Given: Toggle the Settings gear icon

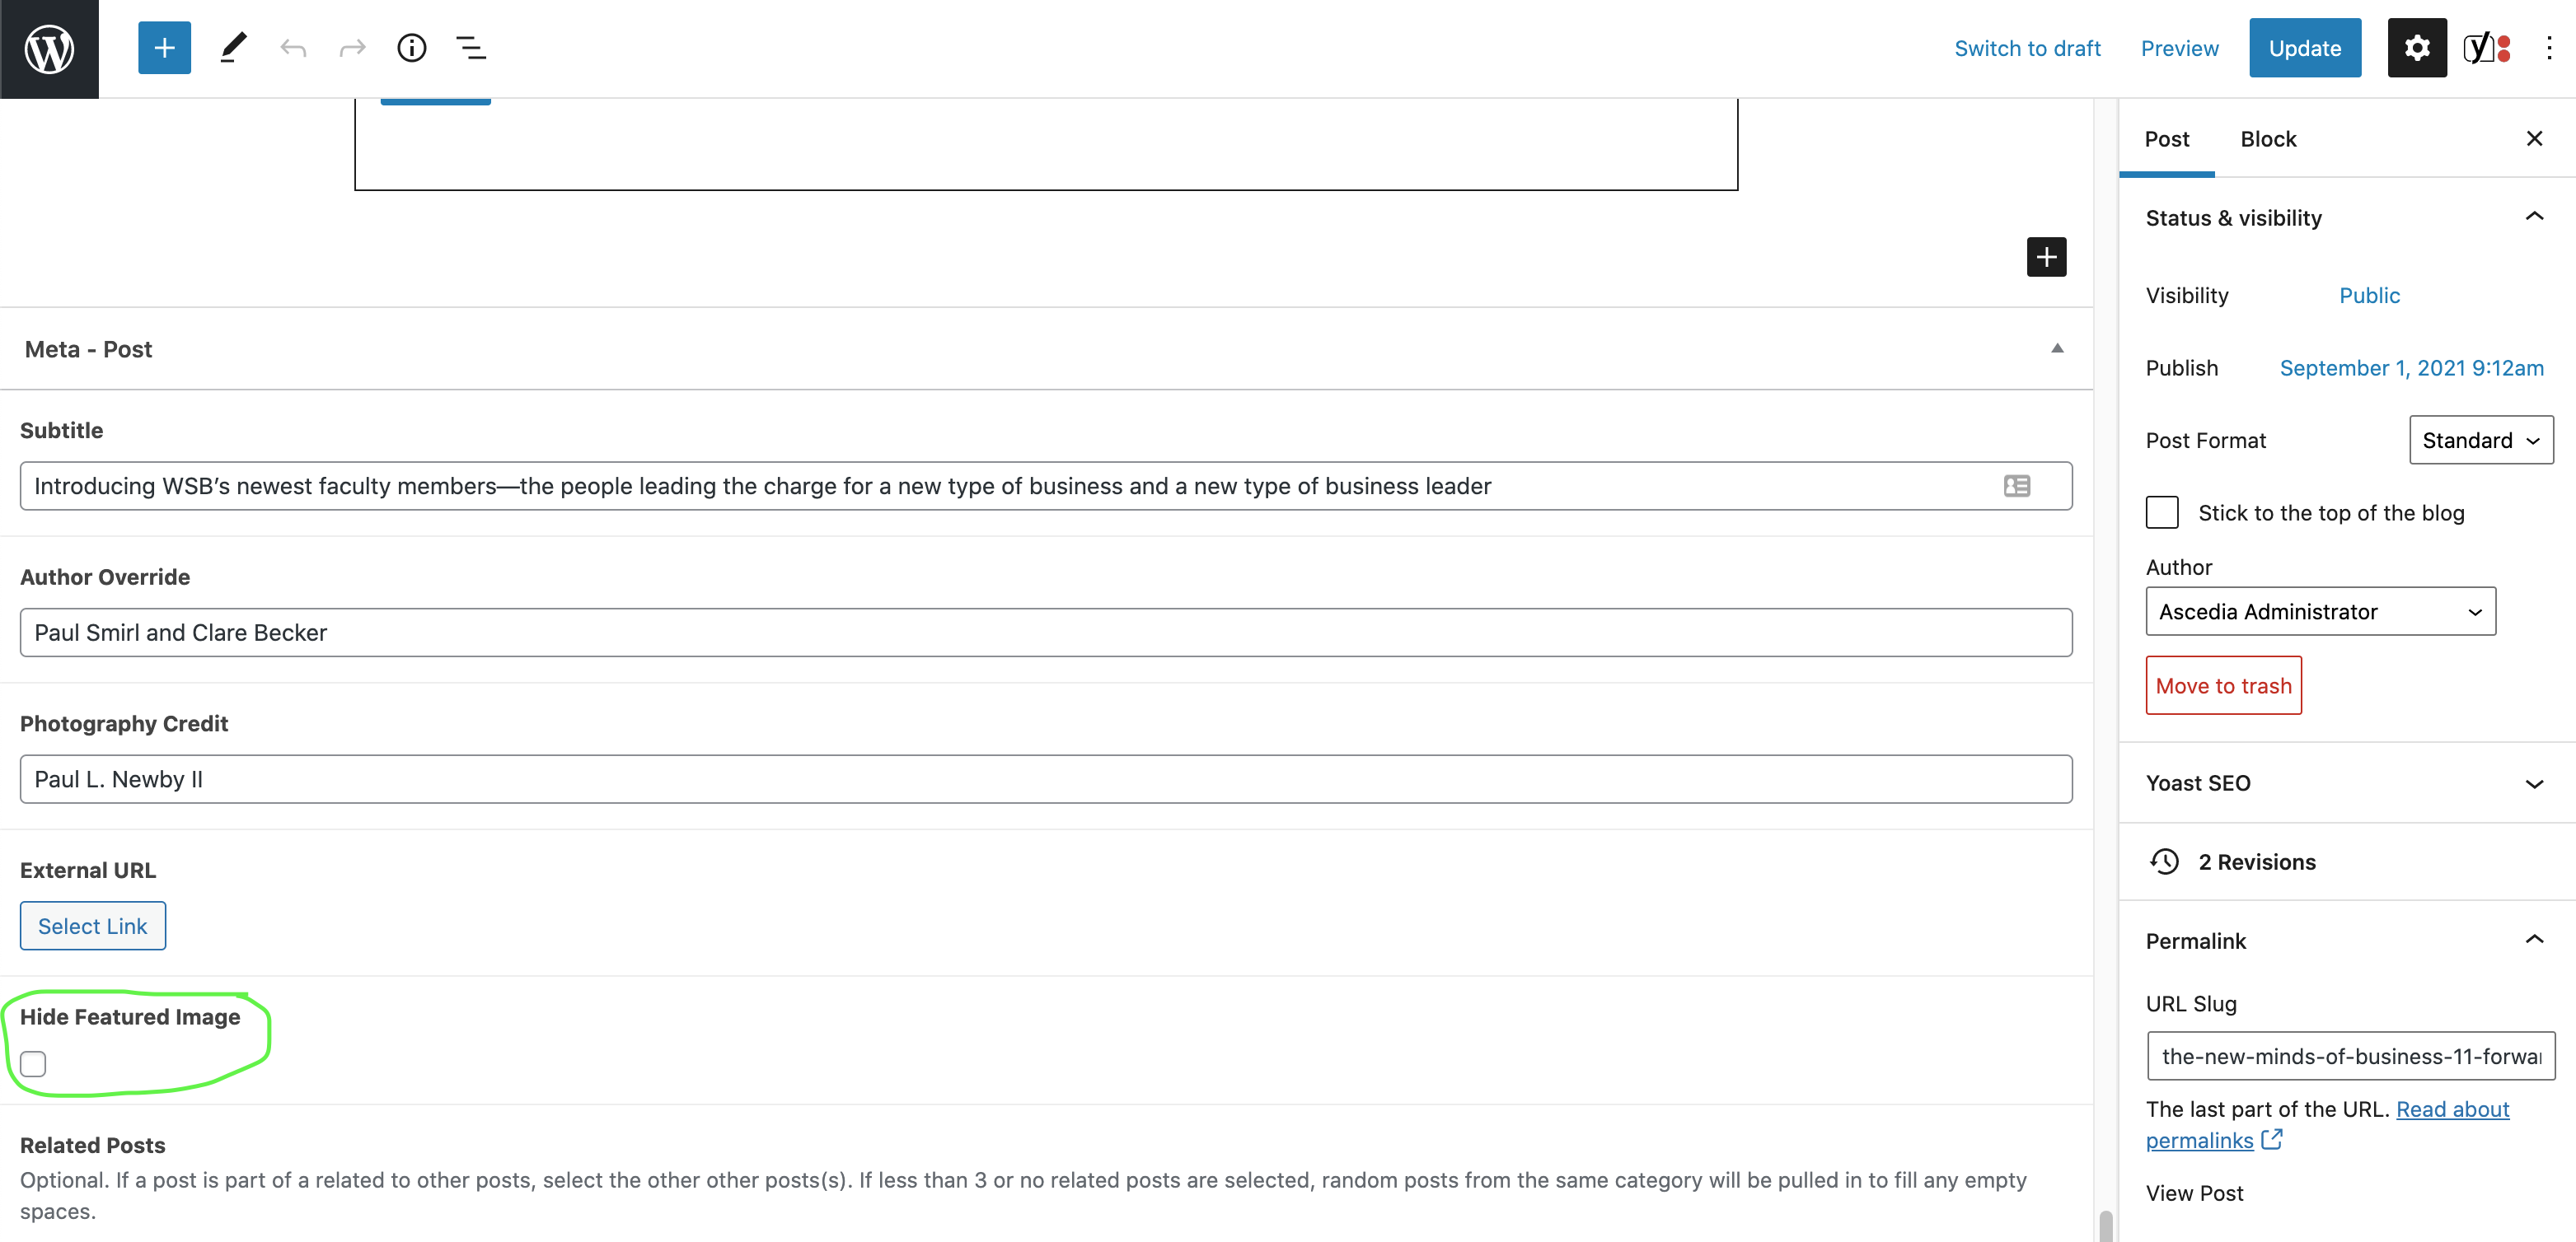Looking at the screenshot, I should coord(2416,48).
